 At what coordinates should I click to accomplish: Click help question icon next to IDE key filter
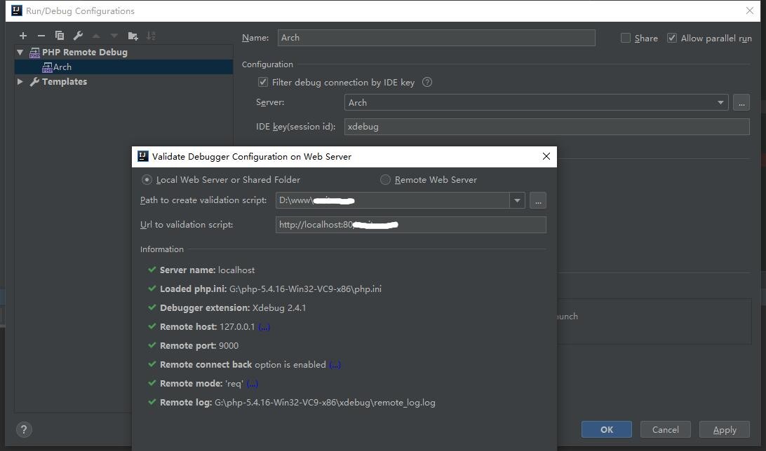427,82
